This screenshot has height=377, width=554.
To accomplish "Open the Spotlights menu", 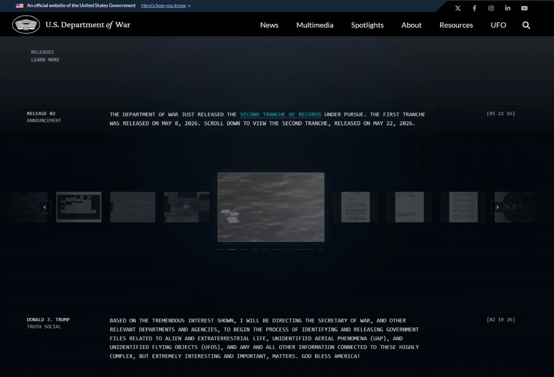I will (367, 25).
